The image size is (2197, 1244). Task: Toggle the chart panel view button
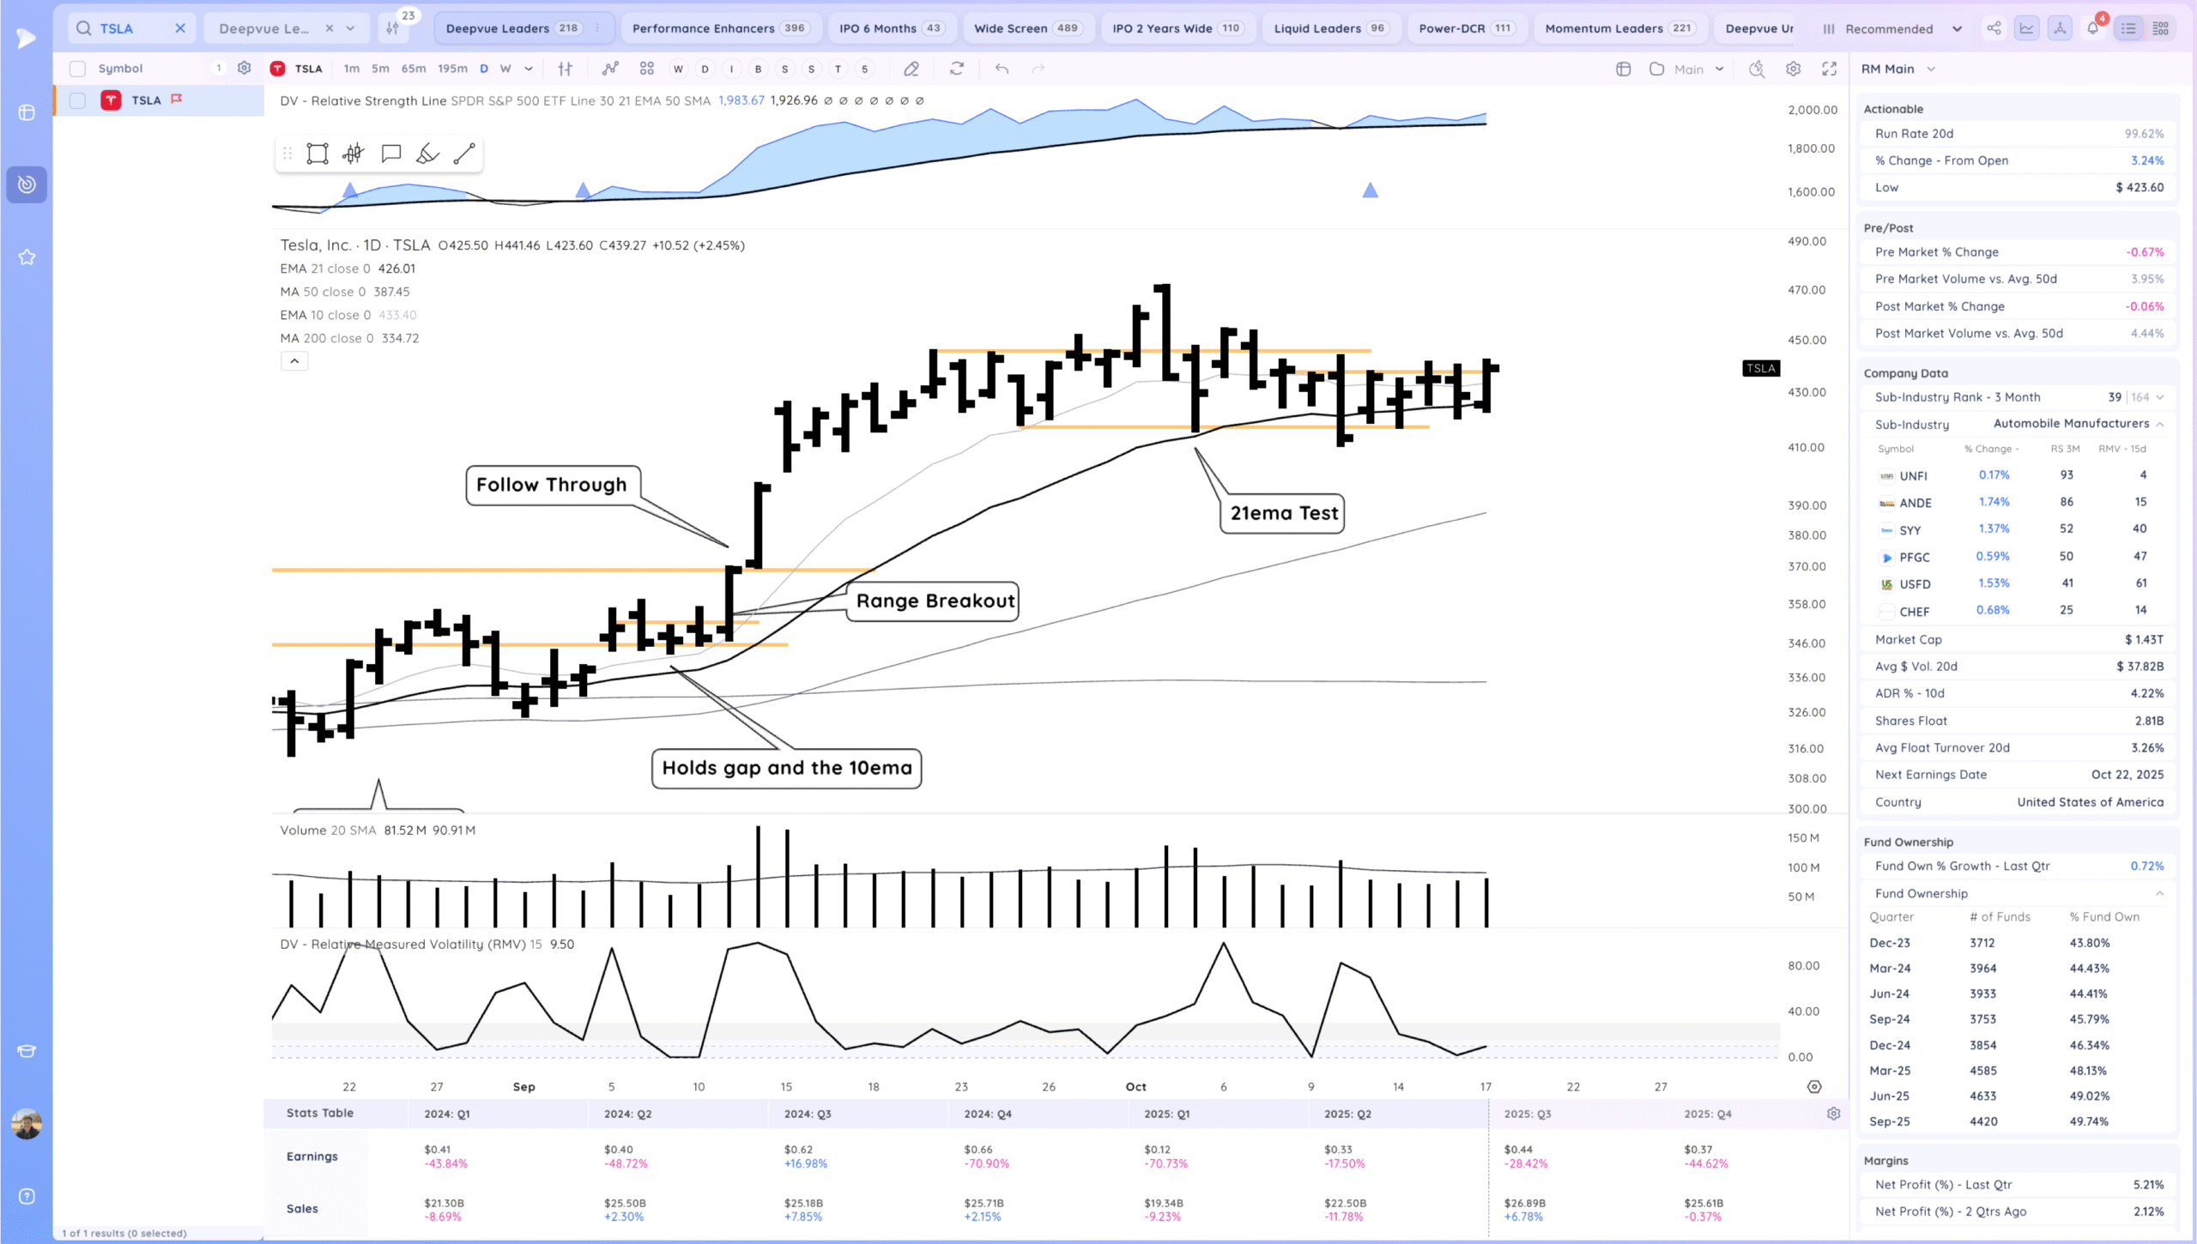point(2026,28)
